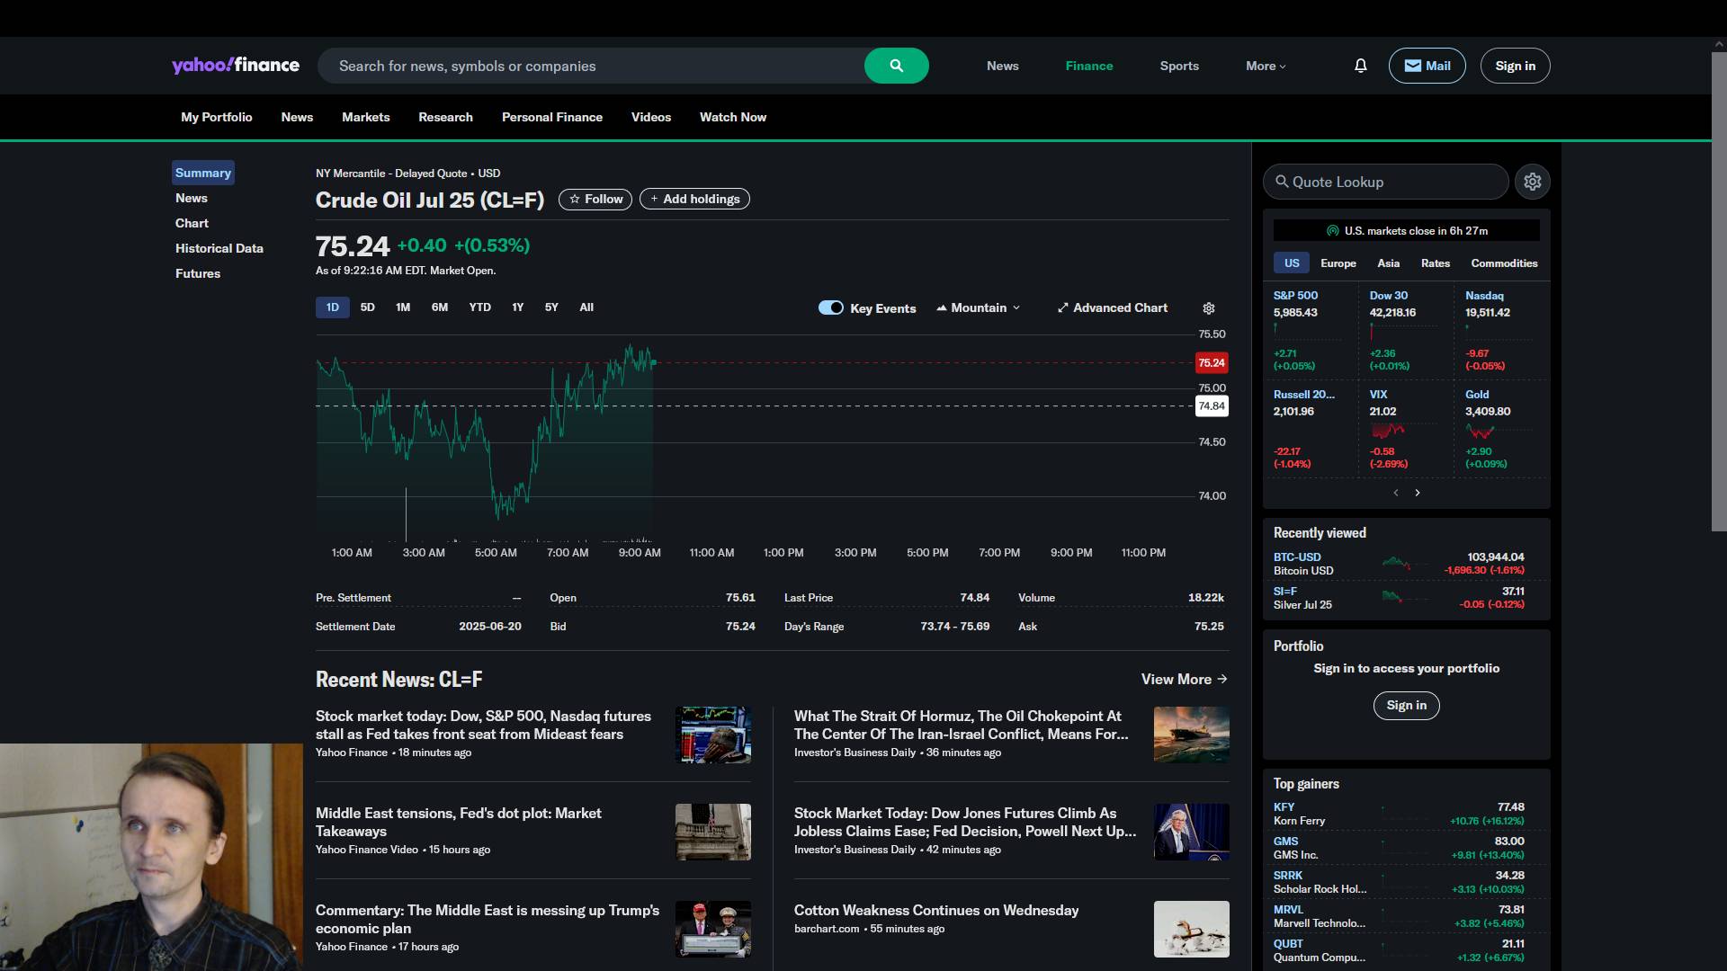Select the 5D chart range

(x=367, y=307)
